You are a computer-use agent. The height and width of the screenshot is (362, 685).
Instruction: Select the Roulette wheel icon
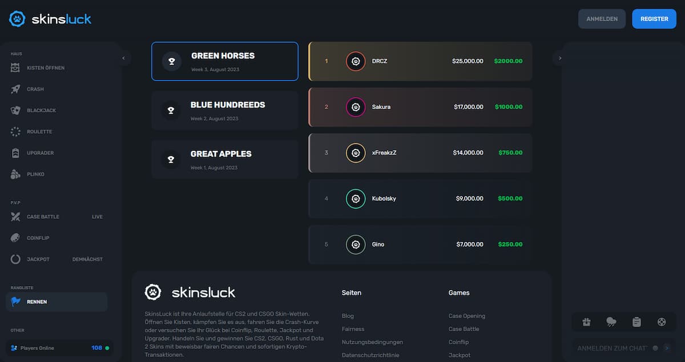[x=15, y=131]
